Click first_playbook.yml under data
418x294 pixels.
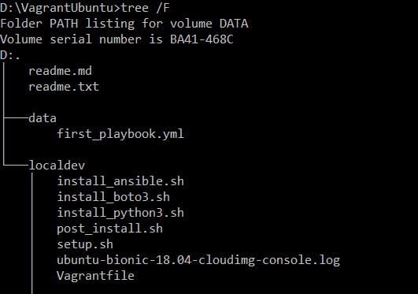pos(120,134)
